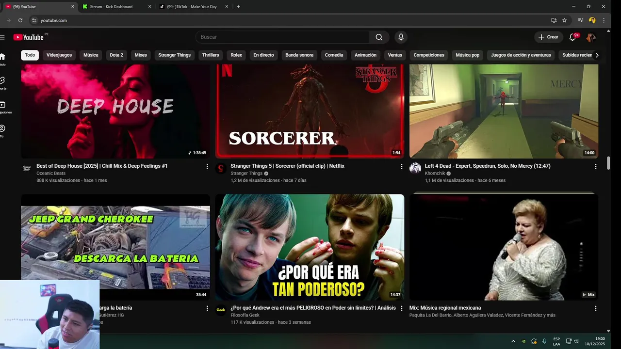This screenshot has height=349, width=621.
Task: Open the Khomchik channel avatar
Action: pyautogui.click(x=415, y=168)
